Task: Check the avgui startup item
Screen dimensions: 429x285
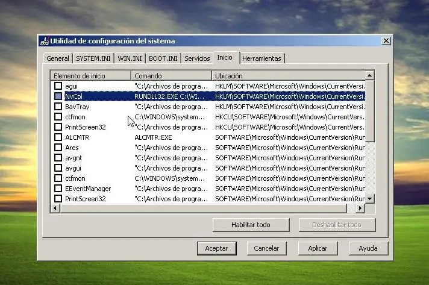Action: tap(58, 168)
